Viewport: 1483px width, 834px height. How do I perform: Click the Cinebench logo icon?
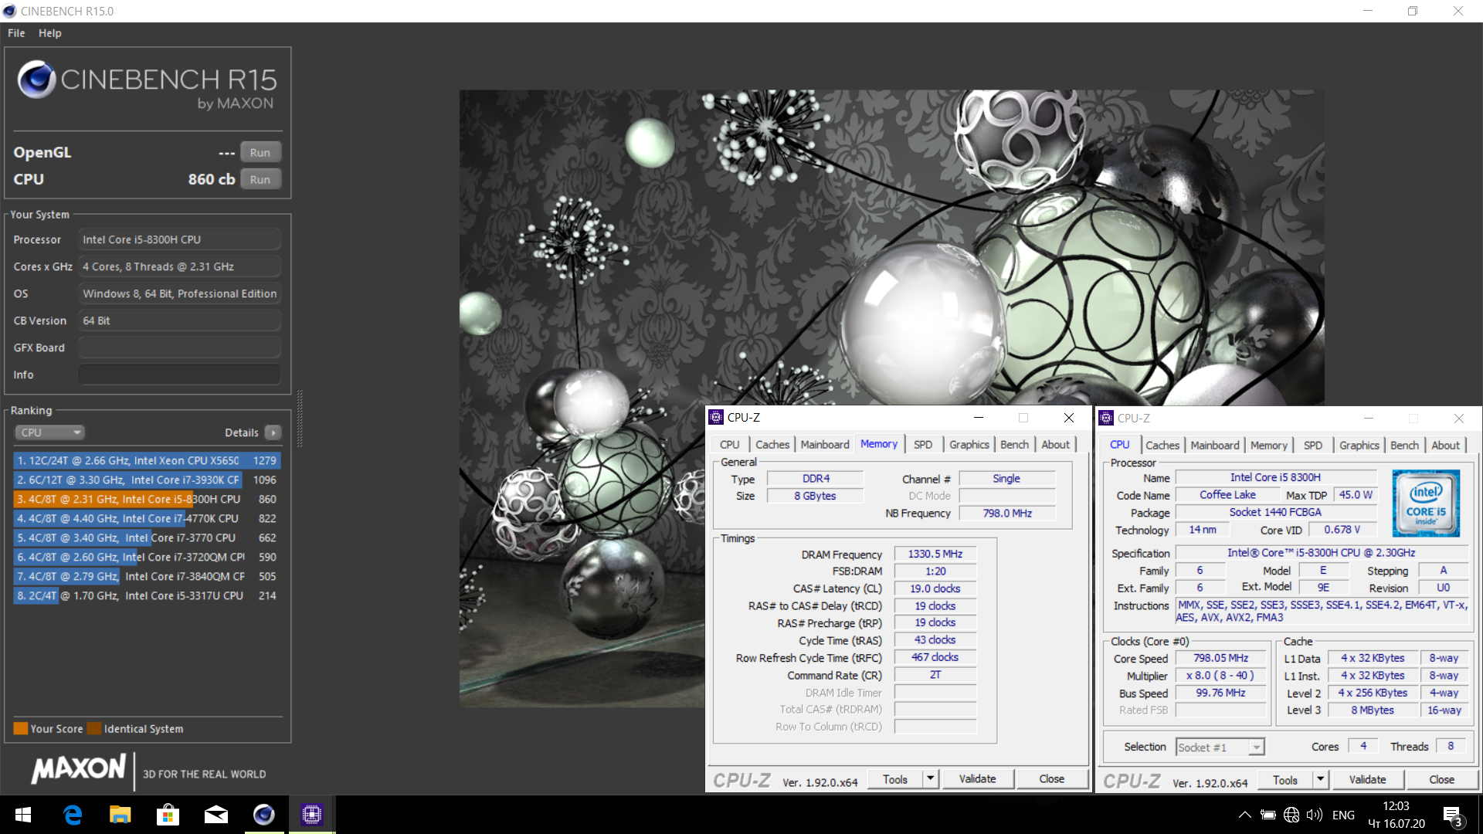coord(36,80)
